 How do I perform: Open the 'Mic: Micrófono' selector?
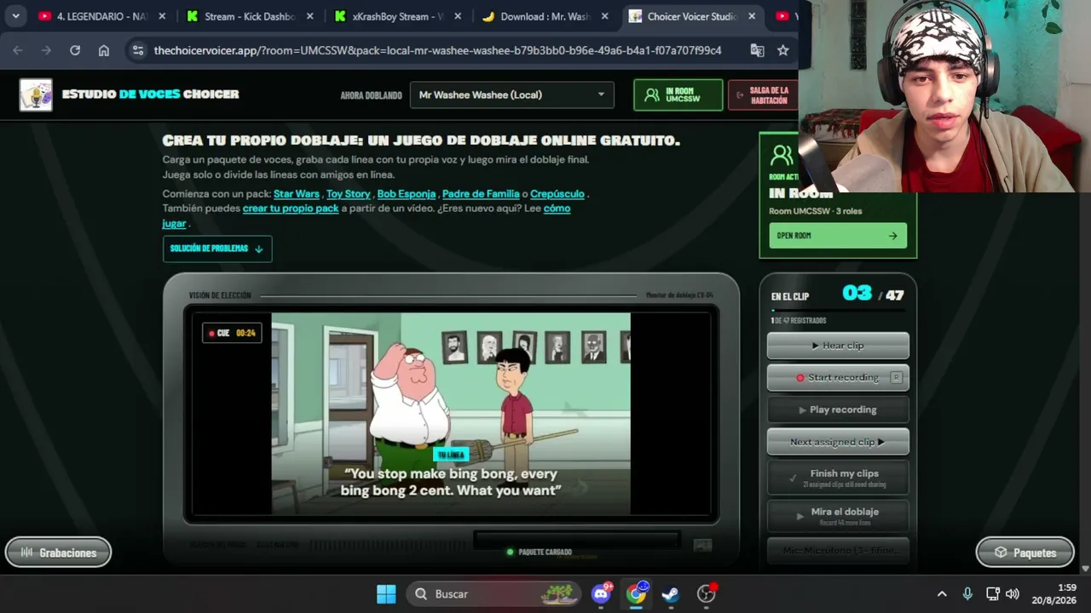click(838, 551)
